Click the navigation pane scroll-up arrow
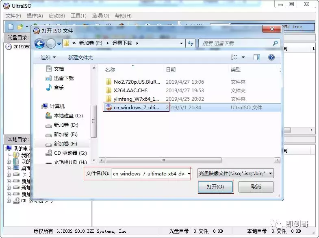Image resolution: width=319 pixels, height=238 pixels. click(x=94, y=68)
